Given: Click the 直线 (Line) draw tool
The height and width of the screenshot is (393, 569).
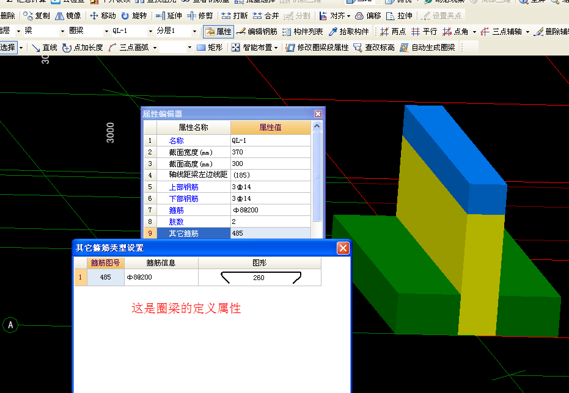Looking at the screenshot, I should [x=45, y=48].
